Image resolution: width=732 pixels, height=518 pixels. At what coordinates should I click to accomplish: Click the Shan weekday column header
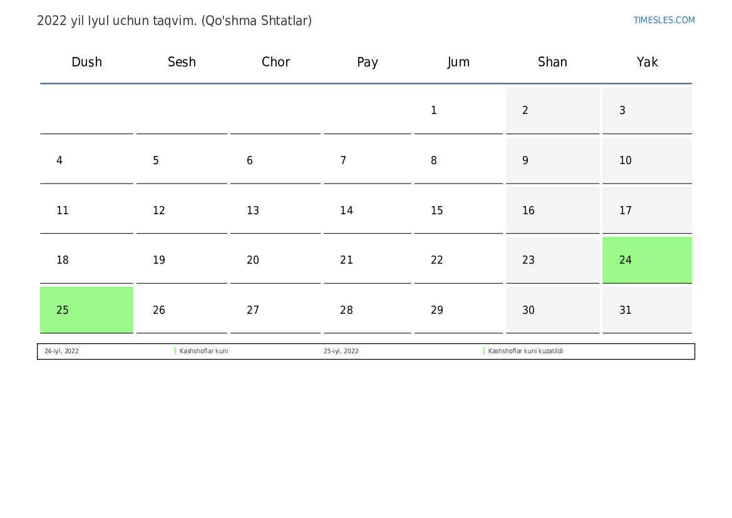click(x=552, y=62)
